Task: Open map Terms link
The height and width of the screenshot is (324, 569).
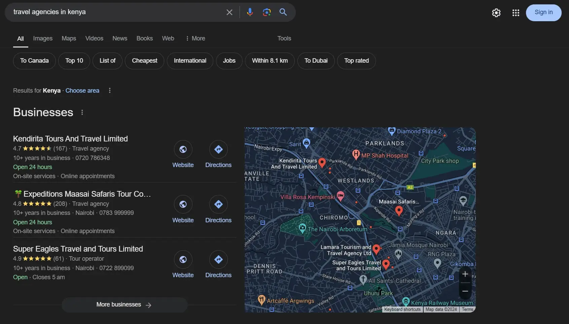Action: coord(467,310)
